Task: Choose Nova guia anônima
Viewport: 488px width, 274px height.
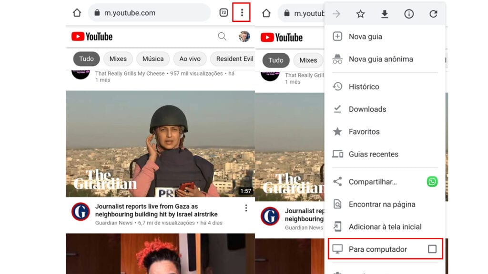Action: [x=385, y=59]
